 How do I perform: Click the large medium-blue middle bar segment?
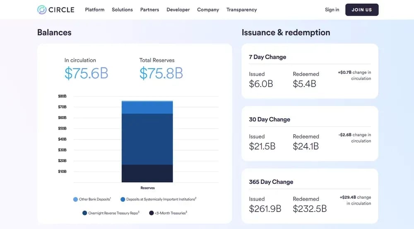coord(147,139)
